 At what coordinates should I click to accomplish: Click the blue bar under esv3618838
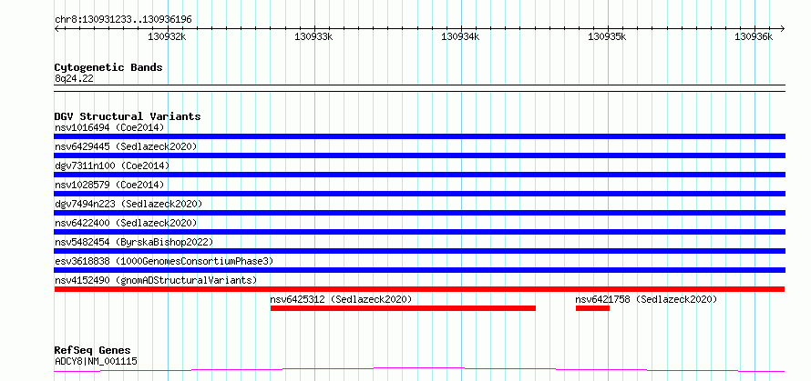click(x=419, y=270)
